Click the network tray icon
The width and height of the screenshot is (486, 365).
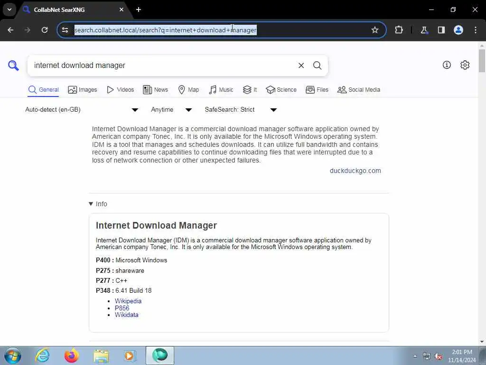(x=427, y=356)
